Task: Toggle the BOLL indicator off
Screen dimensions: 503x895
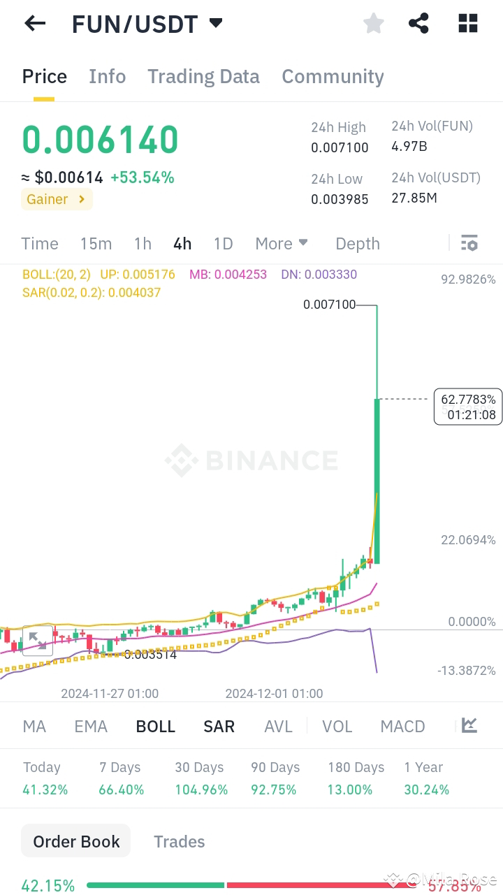Action: point(155,726)
